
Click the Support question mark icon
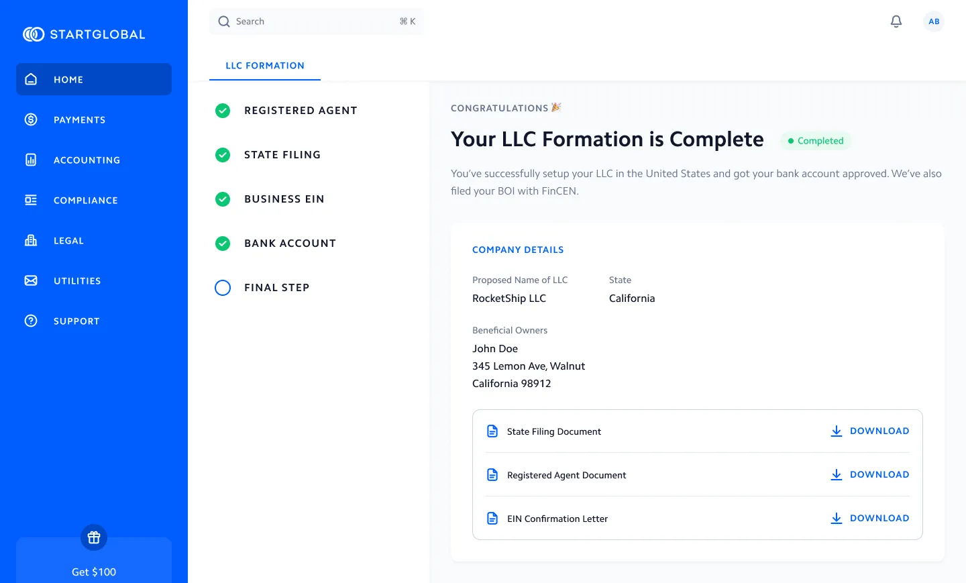pos(30,321)
